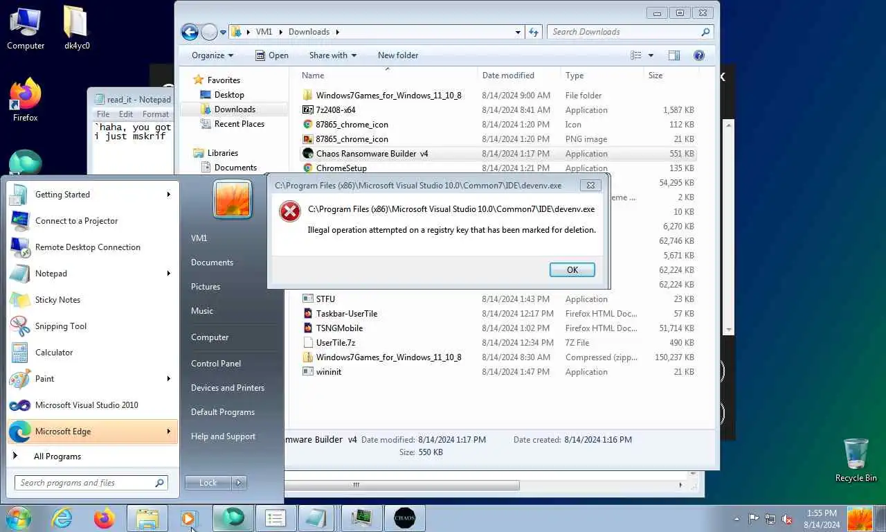Open Devices and Printers link
Viewport: 886px width, 532px height.
(x=228, y=388)
